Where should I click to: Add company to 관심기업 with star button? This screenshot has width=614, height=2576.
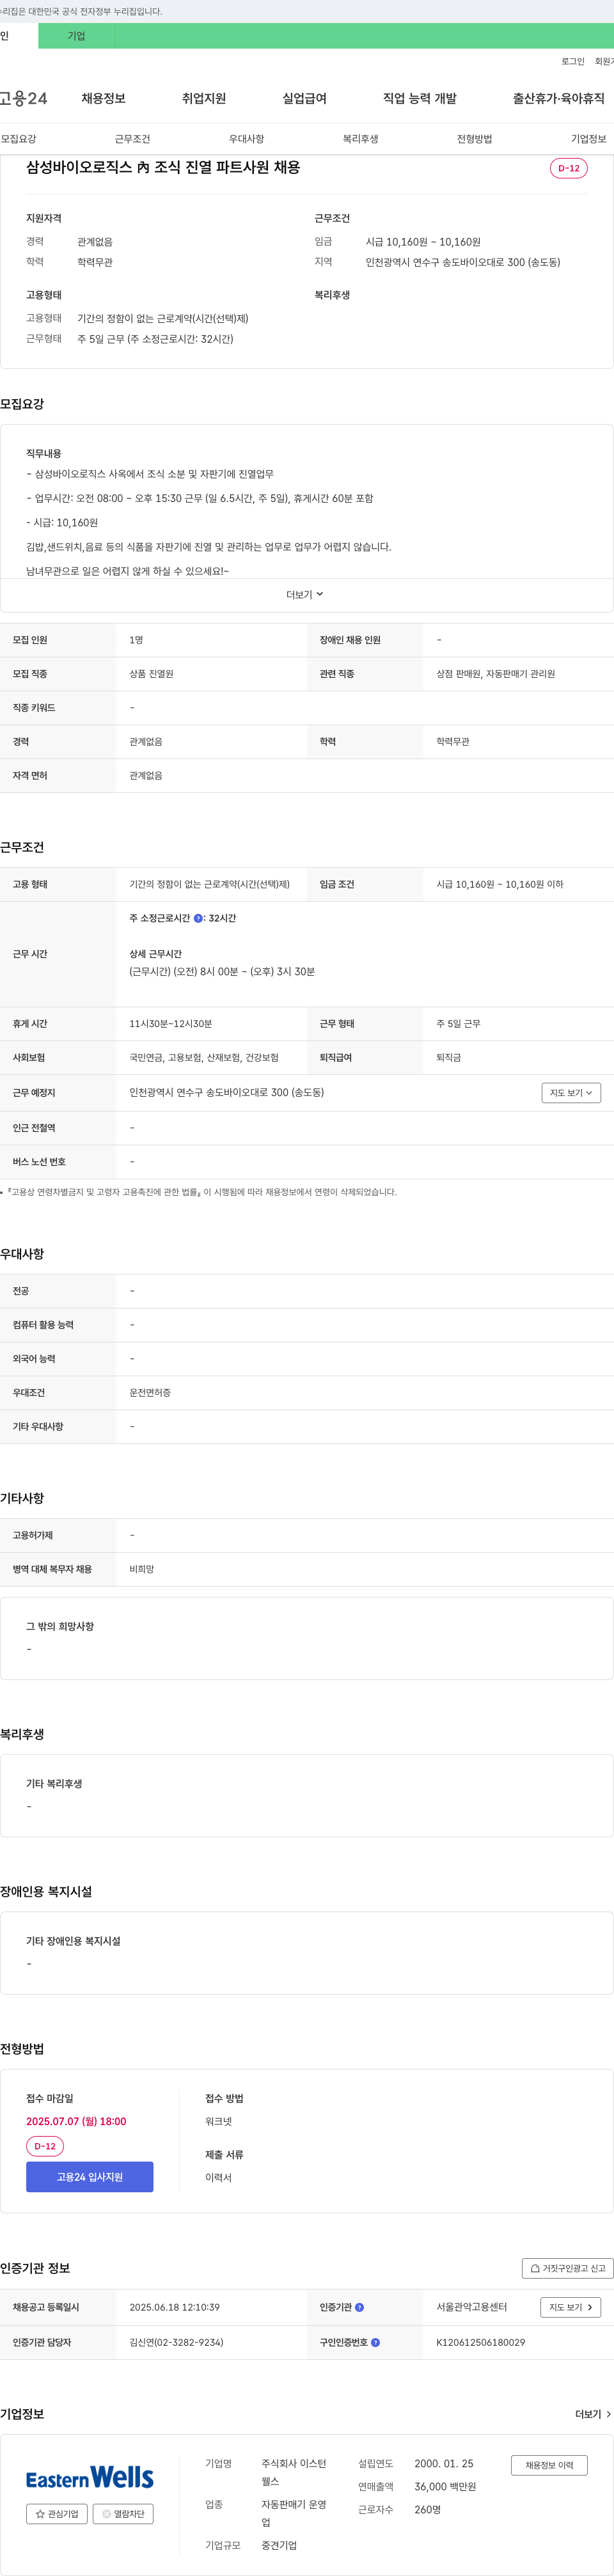[x=57, y=2514]
